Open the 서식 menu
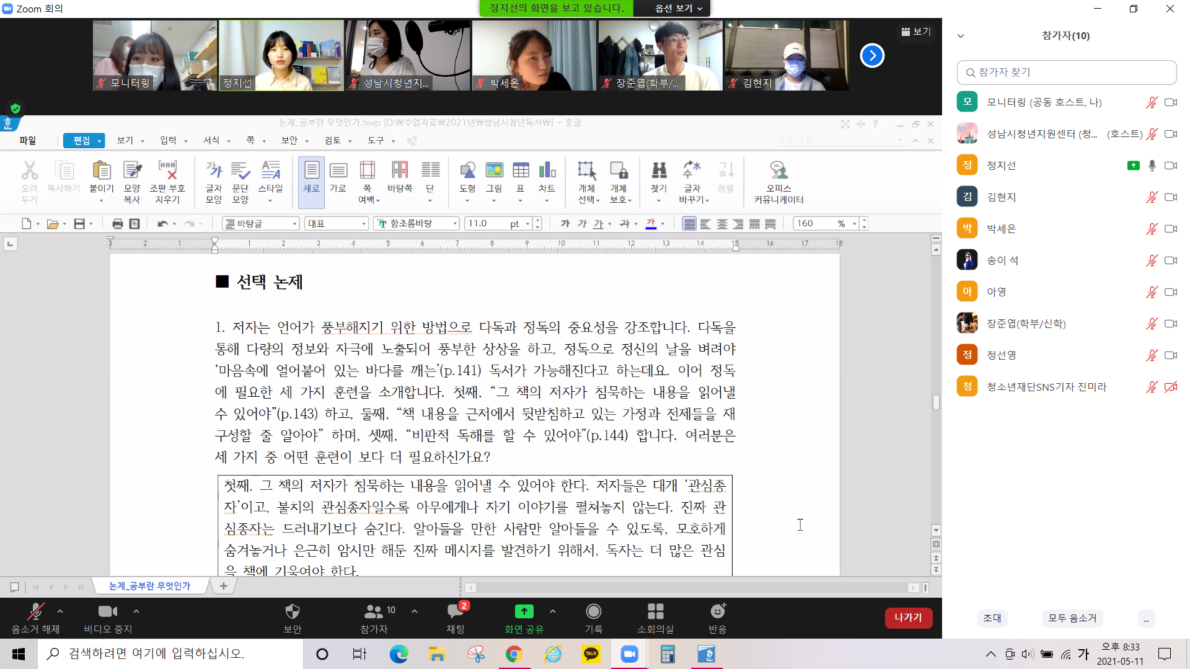The height and width of the screenshot is (669, 1190). [x=216, y=141]
